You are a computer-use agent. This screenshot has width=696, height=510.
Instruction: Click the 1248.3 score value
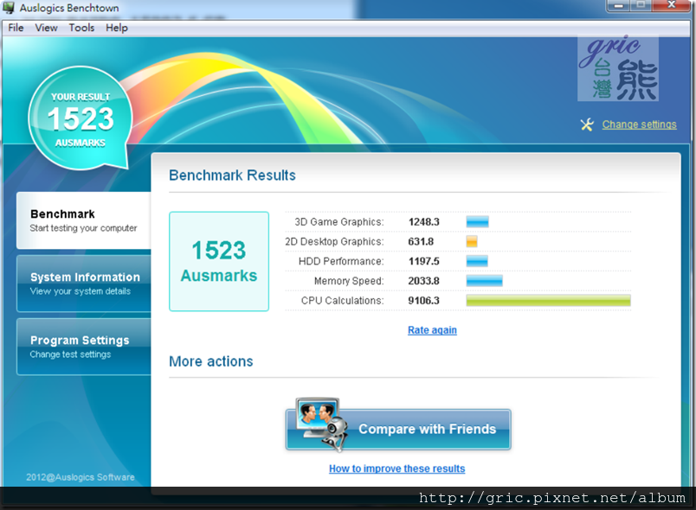pos(424,222)
